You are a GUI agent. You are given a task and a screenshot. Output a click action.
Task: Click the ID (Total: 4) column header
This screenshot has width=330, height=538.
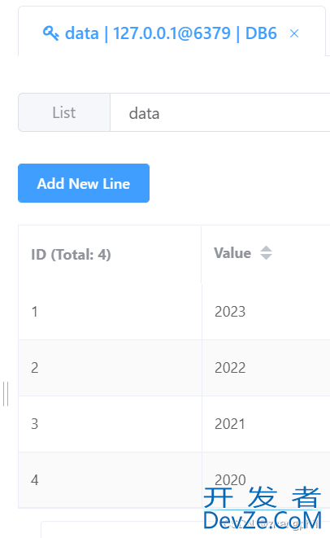(71, 255)
